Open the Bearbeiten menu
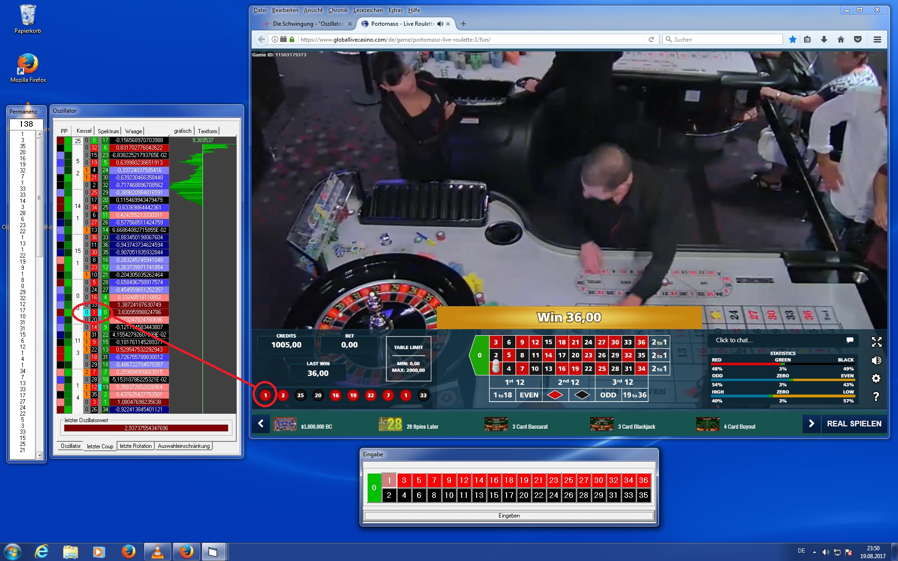The height and width of the screenshot is (561, 898). pos(285,10)
